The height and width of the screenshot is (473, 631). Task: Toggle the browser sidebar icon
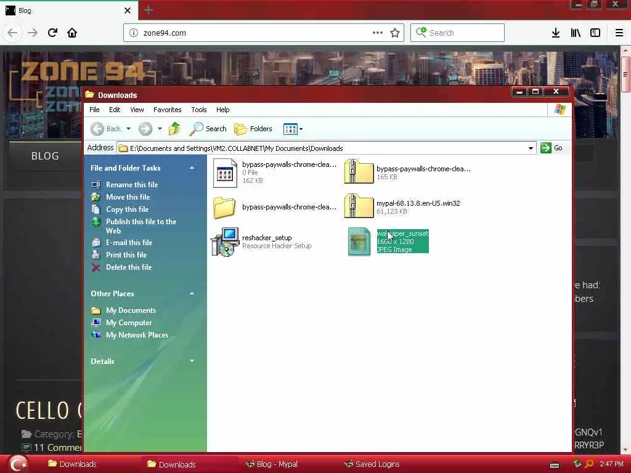tap(595, 33)
